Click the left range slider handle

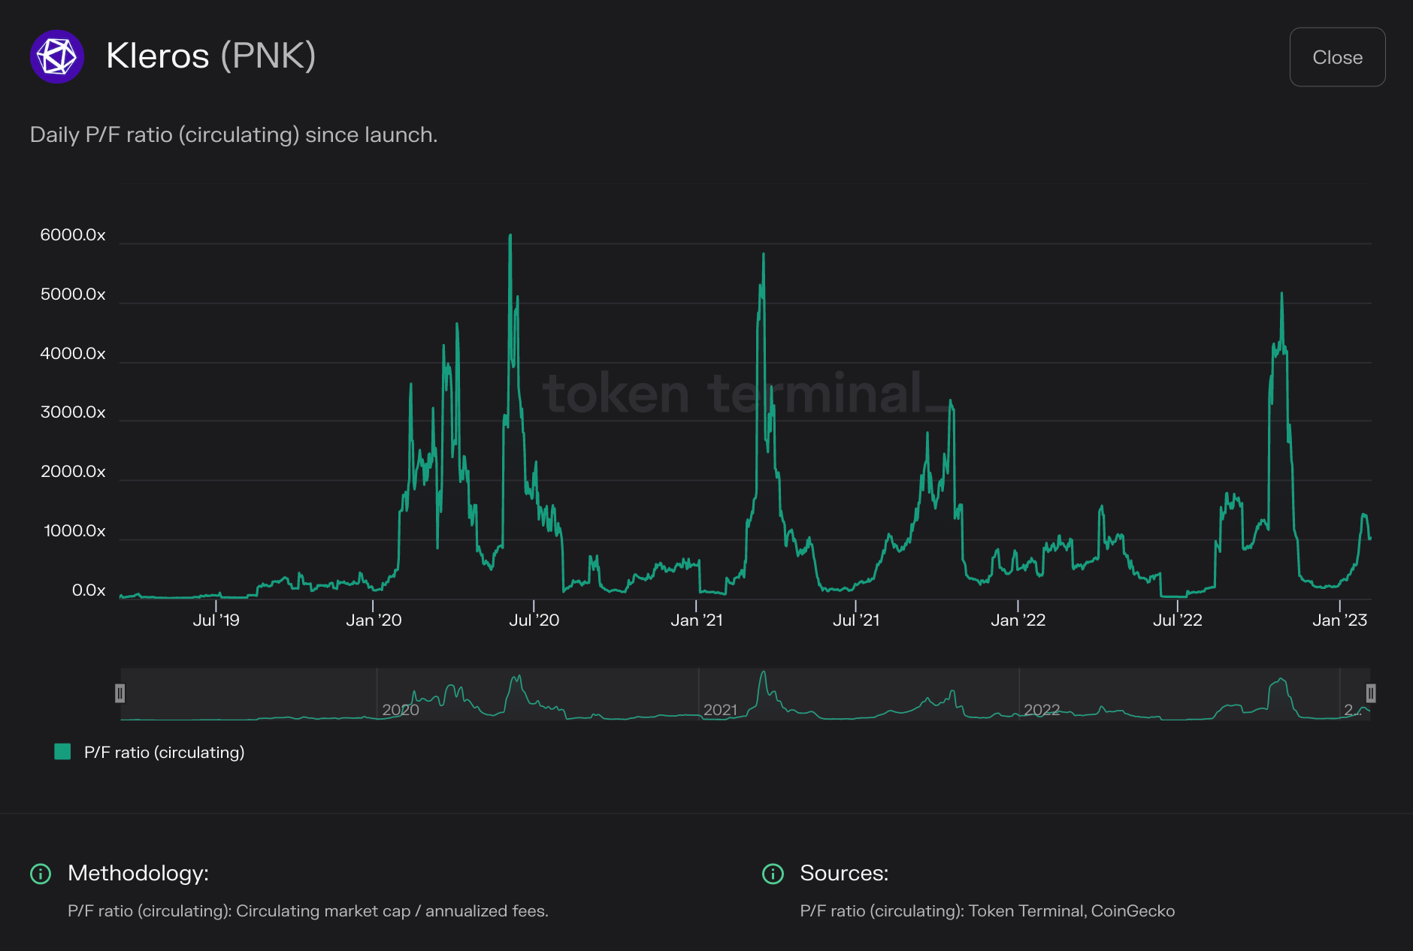pos(120,693)
